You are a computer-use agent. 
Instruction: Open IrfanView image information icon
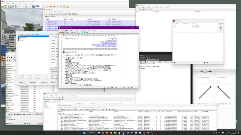[x=33, y=6]
